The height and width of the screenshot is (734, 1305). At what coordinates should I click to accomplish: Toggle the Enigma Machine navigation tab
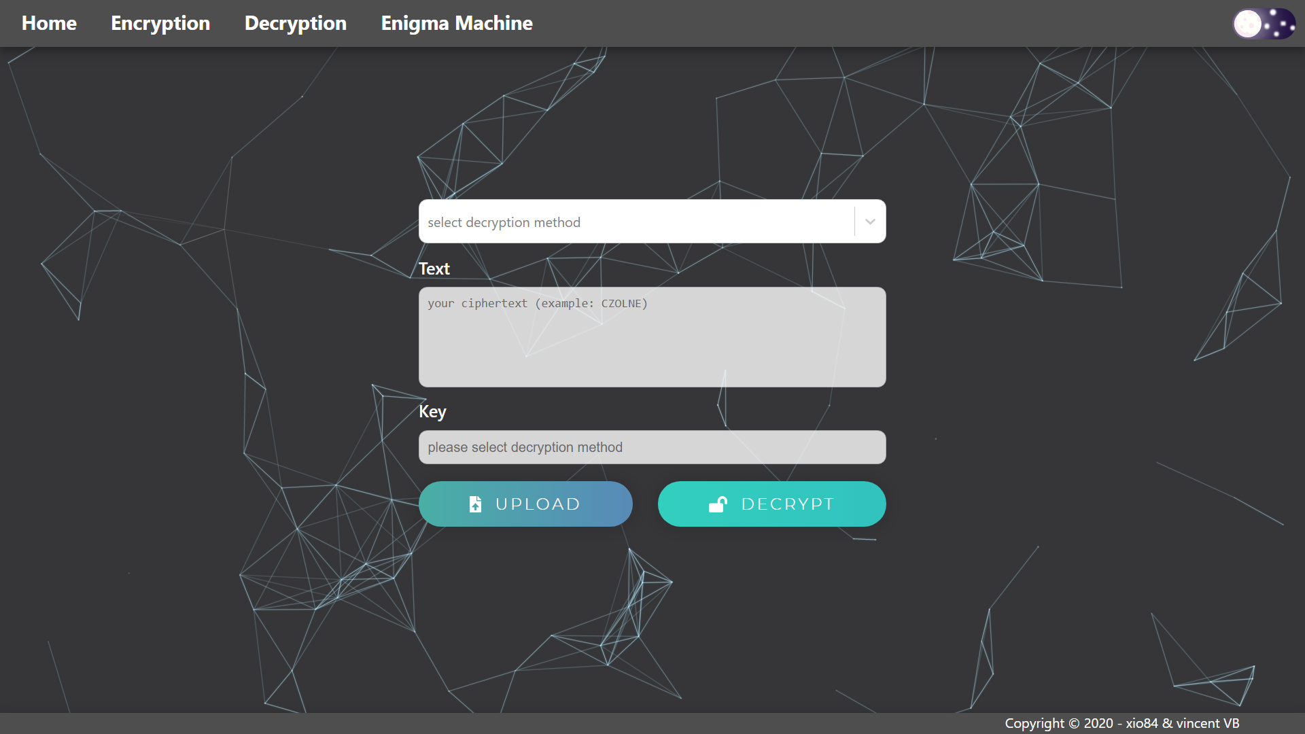pos(457,23)
